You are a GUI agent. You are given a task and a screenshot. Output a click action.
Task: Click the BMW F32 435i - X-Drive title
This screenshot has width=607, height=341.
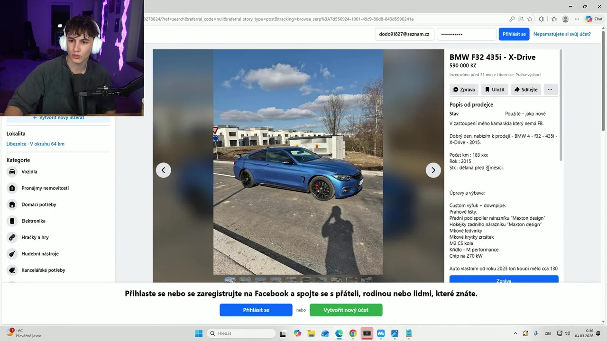click(492, 57)
